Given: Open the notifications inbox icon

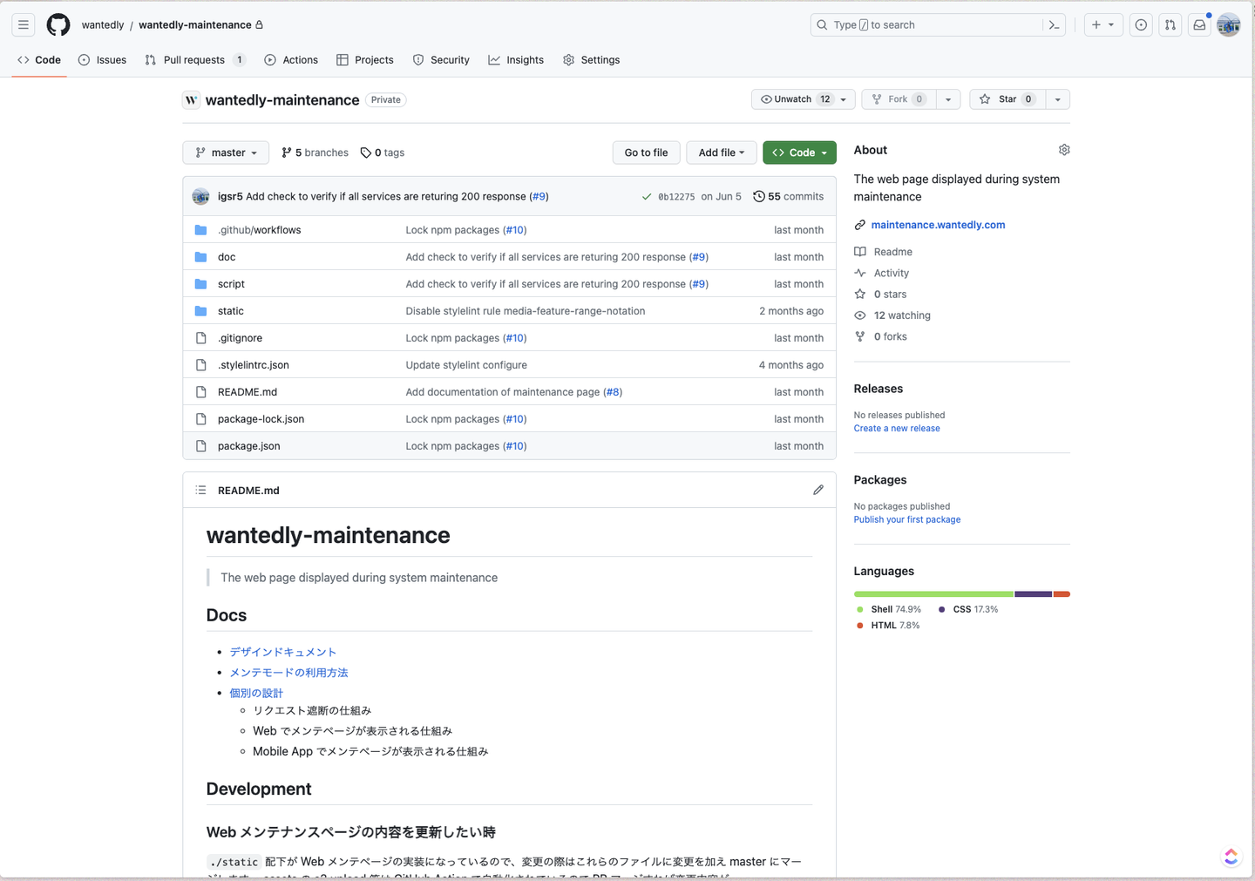Looking at the screenshot, I should point(1199,25).
